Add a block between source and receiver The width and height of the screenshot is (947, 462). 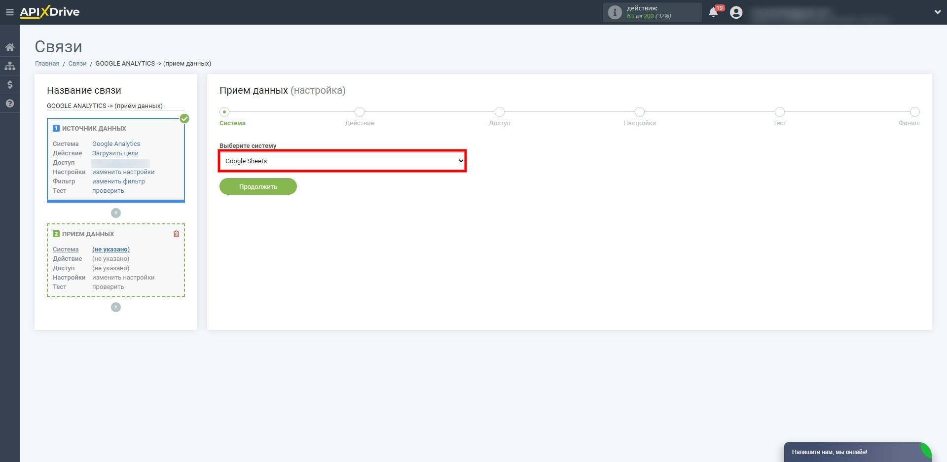(x=116, y=213)
